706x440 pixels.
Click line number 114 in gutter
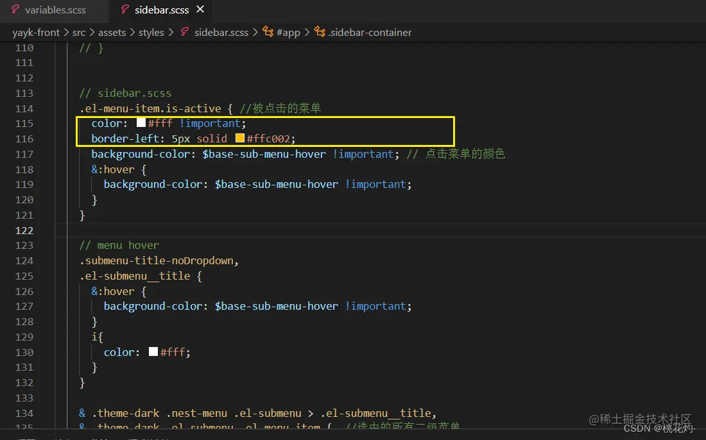pos(24,108)
